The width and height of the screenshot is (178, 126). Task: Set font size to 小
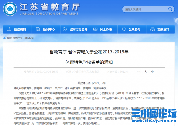(x=152, y=72)
